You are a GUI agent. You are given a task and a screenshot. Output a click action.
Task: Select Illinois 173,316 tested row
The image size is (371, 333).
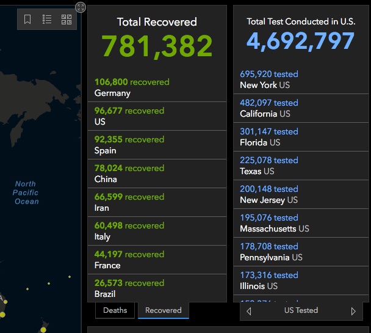(x=301, y=280)
